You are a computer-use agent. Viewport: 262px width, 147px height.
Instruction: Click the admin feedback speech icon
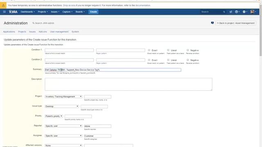click(212, 23)
